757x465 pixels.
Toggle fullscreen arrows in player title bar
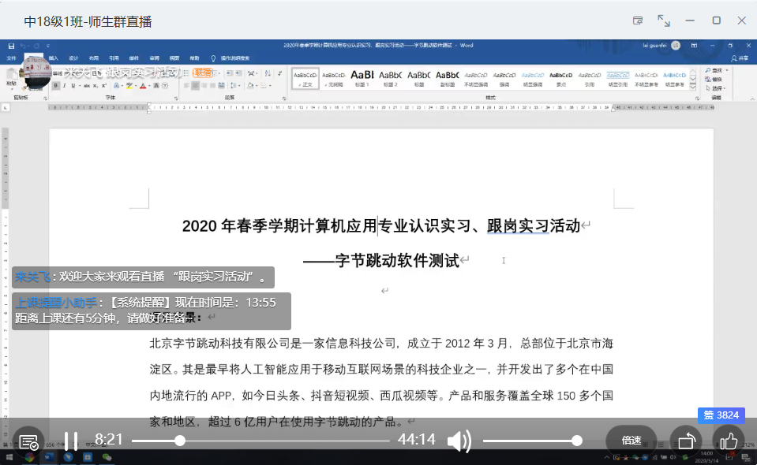(x=664, y=20)
